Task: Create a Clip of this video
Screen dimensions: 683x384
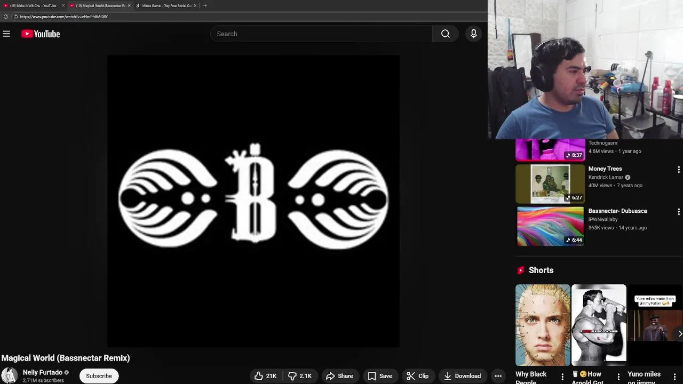Action: coord(417,376)
